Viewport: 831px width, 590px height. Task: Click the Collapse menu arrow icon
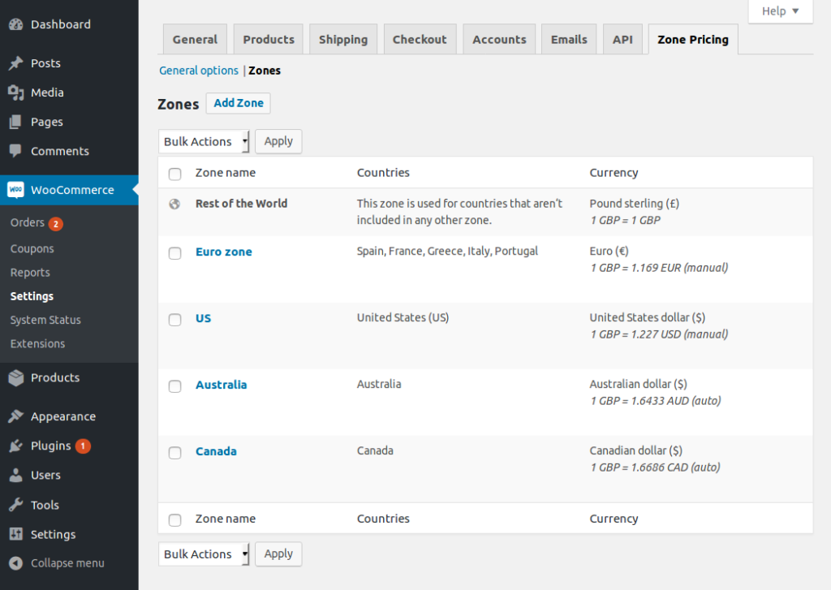[15, 563]
